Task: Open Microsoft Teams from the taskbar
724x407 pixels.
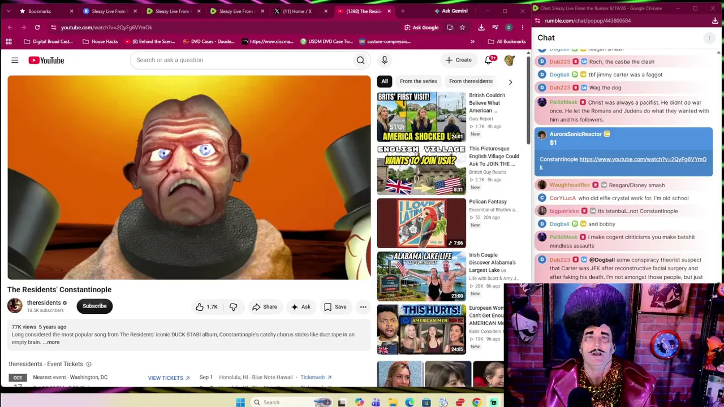Action: [x=376, y=402]
